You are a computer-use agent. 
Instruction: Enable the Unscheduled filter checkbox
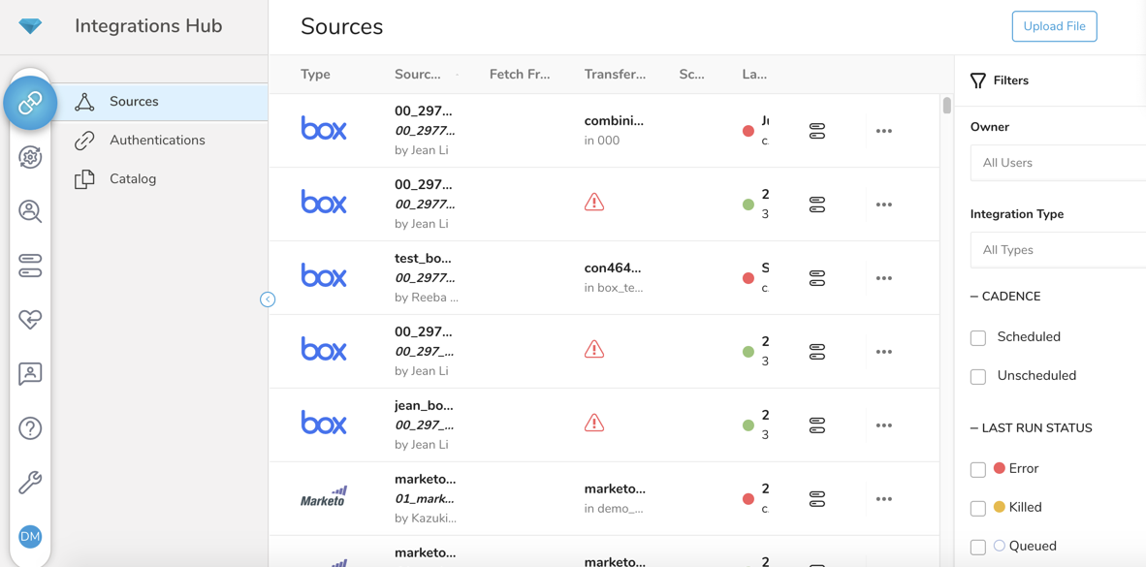pos(978,376)
